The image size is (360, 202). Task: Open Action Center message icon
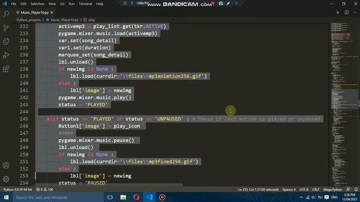327,197
